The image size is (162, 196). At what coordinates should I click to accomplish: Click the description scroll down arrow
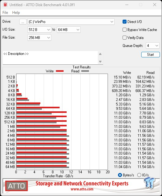100,62
